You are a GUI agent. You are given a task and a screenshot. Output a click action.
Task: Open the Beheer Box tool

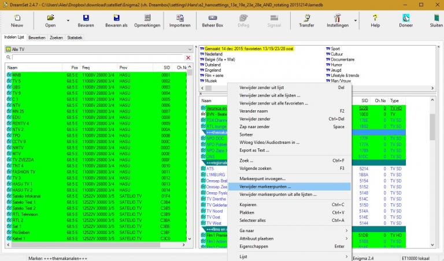coord(212,20)
